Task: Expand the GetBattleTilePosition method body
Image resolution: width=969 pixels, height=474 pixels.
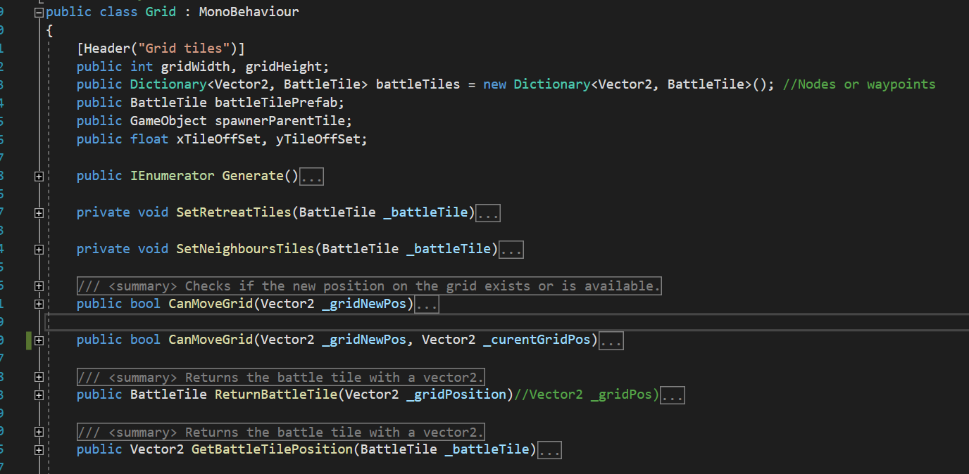Action: point(39,449)
